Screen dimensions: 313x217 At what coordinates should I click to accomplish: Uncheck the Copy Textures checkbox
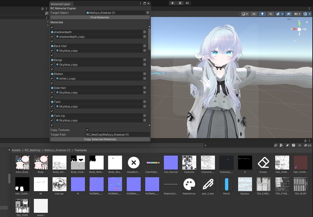click(87, 130)
